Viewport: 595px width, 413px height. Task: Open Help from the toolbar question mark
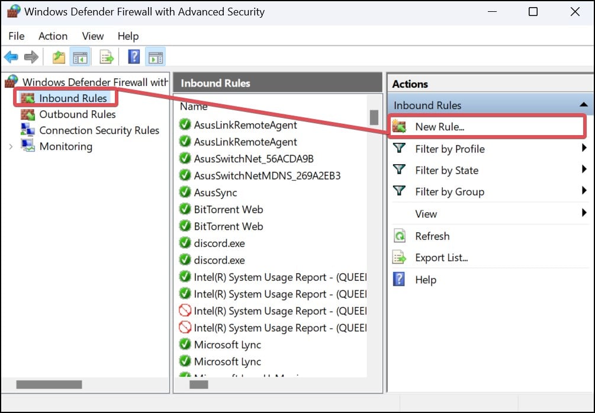134,57
